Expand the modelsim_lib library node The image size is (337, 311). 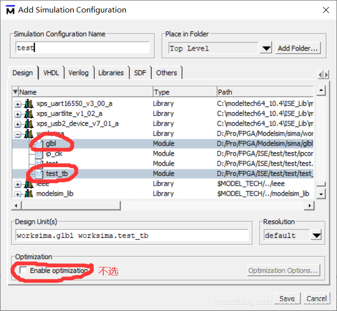18,194
